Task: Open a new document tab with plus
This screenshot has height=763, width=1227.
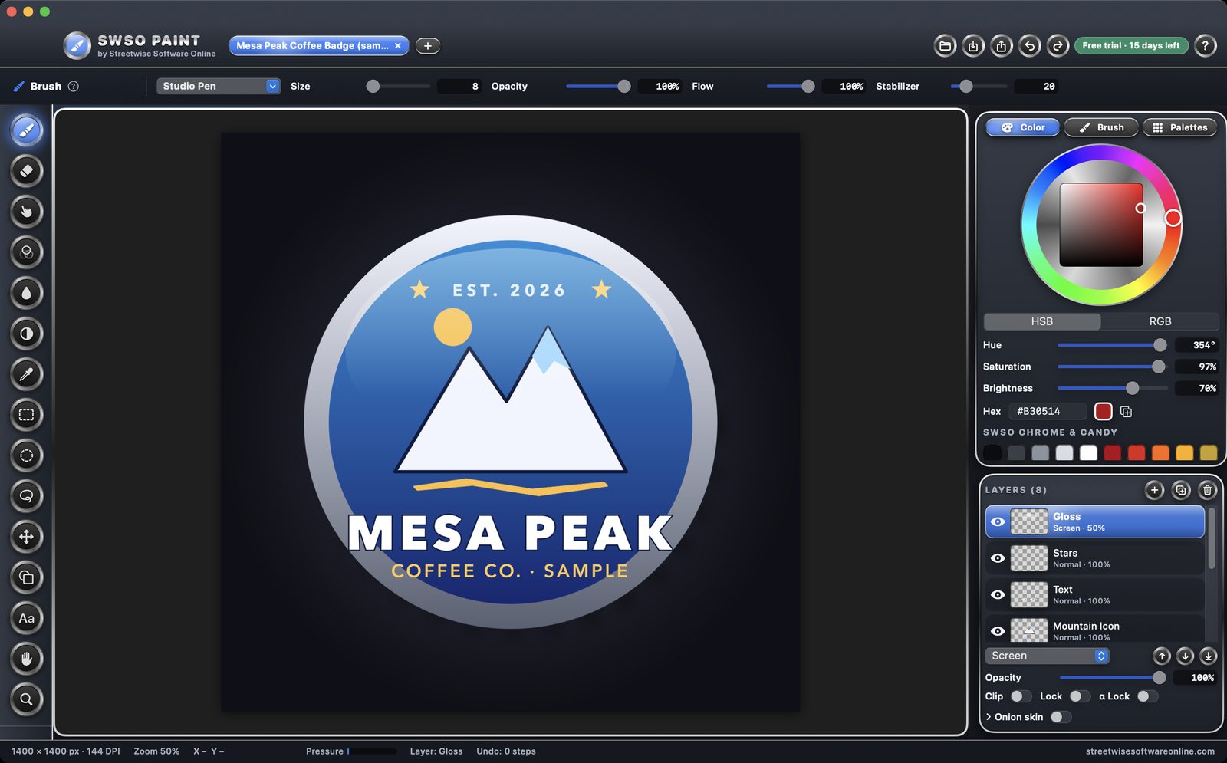Action: (428, 46)
